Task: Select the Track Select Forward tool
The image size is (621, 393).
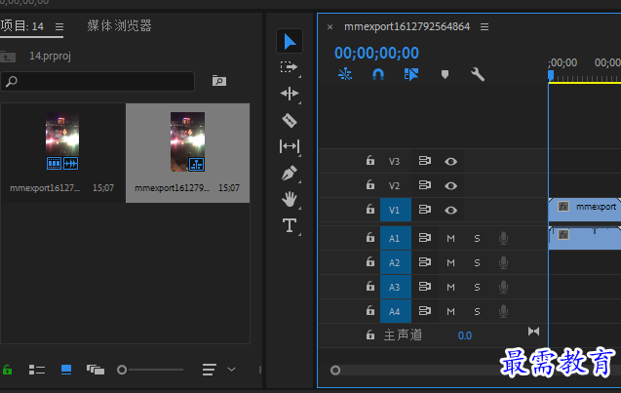Action: (289, 67)
